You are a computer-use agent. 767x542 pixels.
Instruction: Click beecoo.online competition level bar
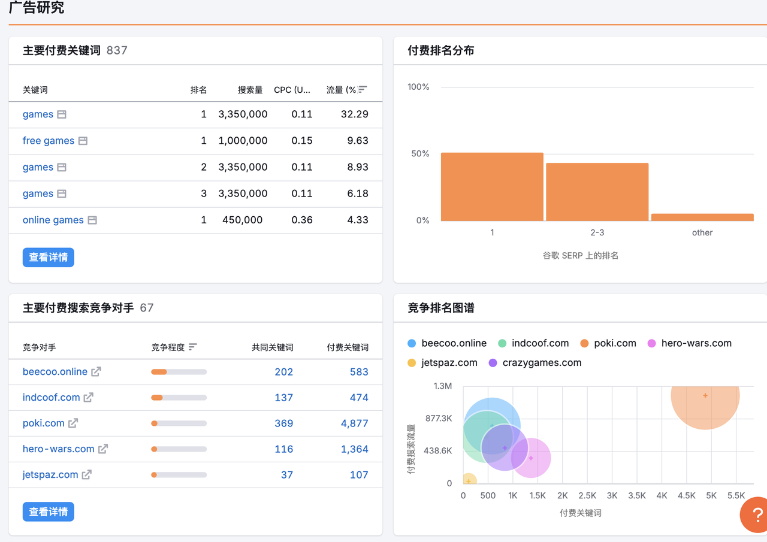pyautogui.click(x=179, y=372)
